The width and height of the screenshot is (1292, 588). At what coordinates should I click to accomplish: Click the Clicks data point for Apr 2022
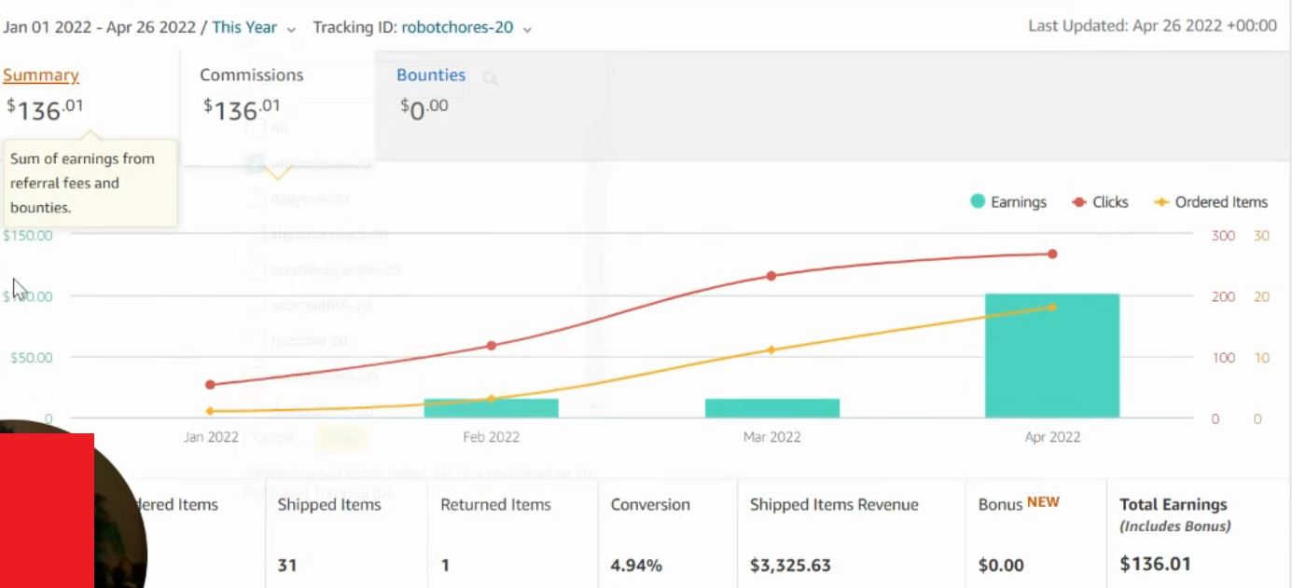pyautogui.click(x=1052, y=253)
